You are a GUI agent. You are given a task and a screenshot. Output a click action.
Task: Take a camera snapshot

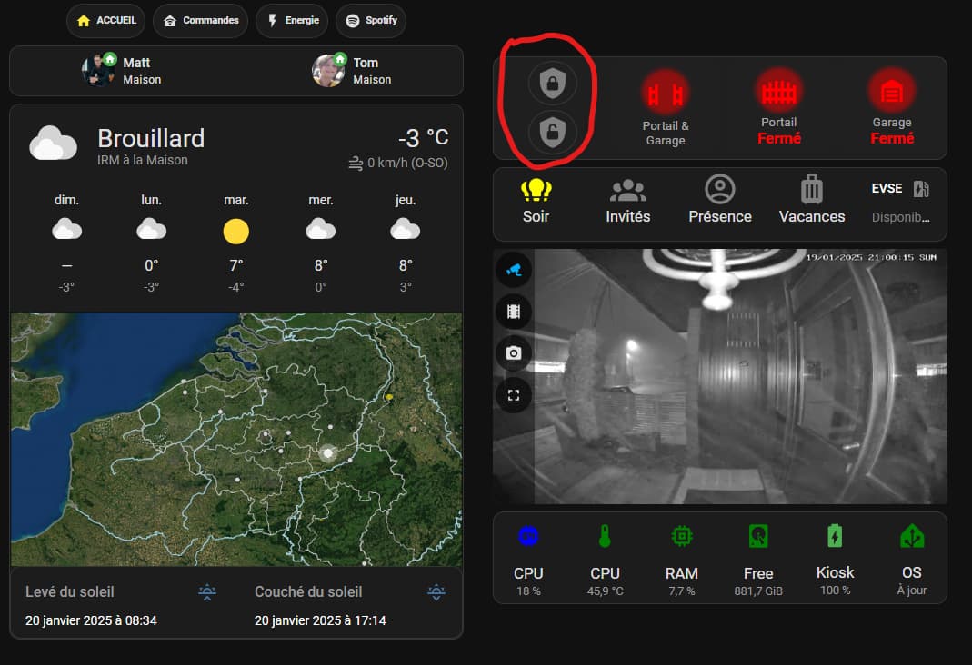click(x=513, y=352)
